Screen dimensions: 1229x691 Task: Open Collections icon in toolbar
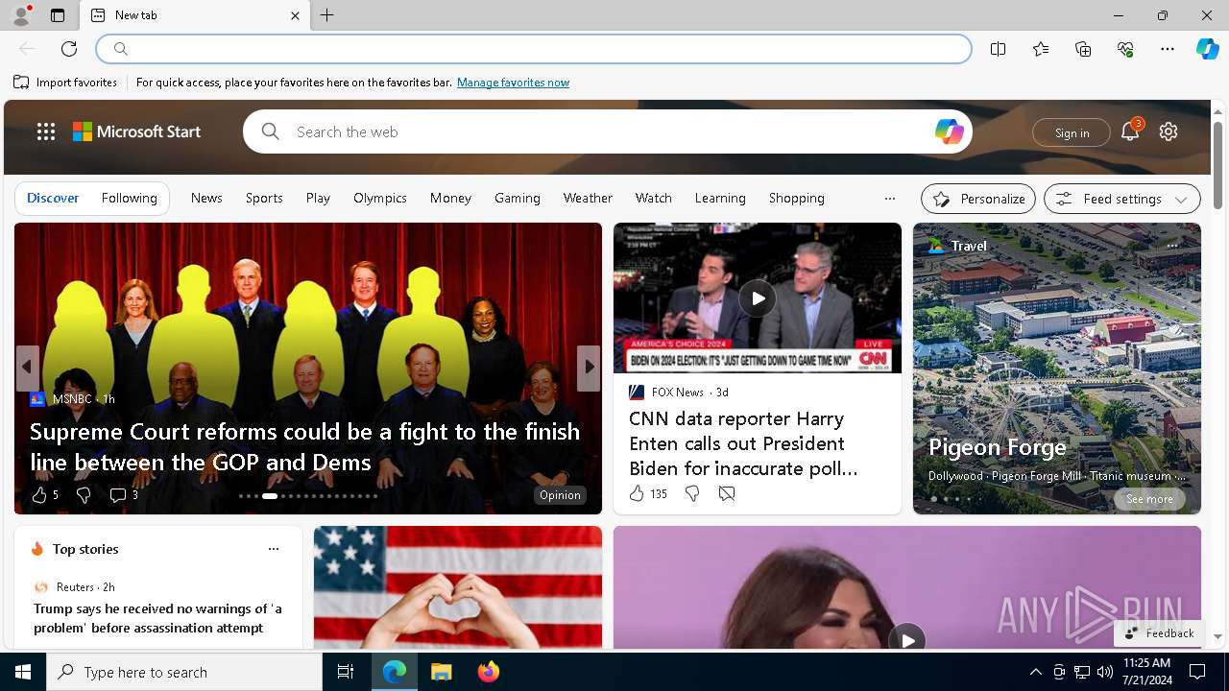pyautogui.click(x=1083, y=49)
